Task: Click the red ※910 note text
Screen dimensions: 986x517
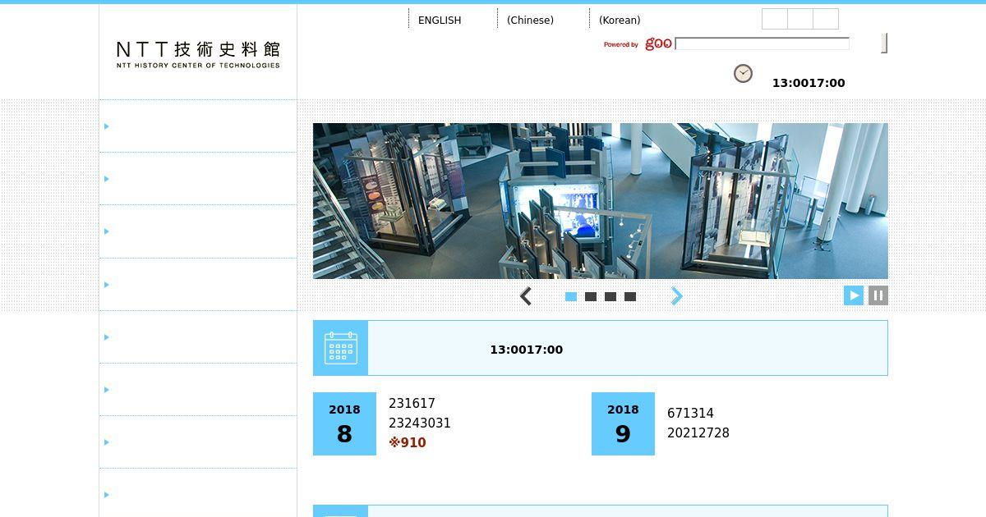Action: pyautogui.click(x=408, y=443)
